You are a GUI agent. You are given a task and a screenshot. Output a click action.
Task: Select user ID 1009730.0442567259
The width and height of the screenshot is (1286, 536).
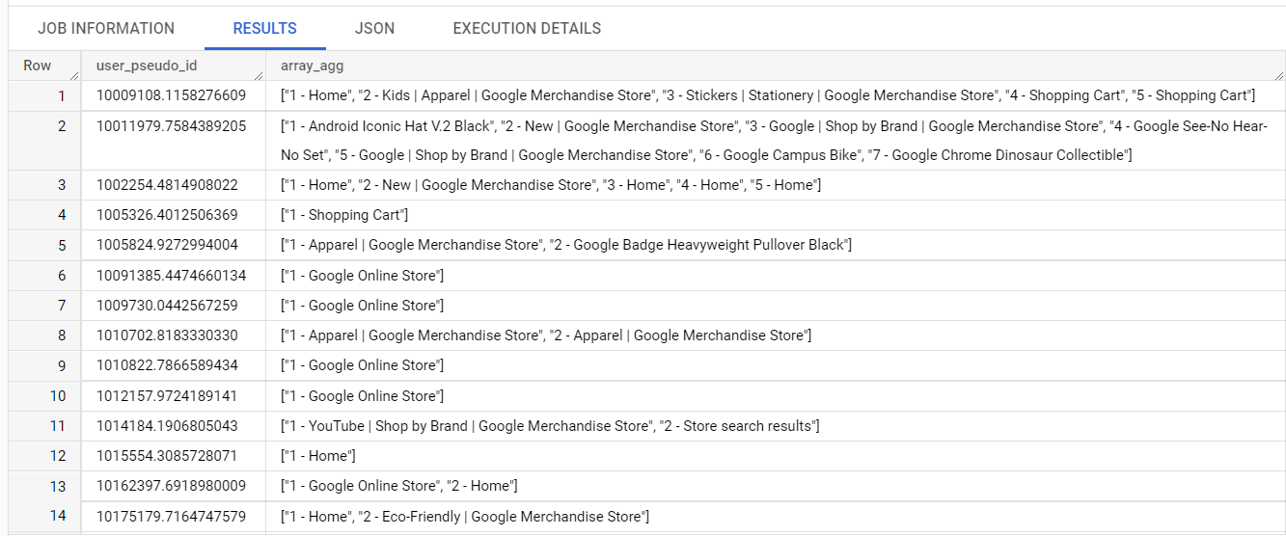[x=167, y=306]
